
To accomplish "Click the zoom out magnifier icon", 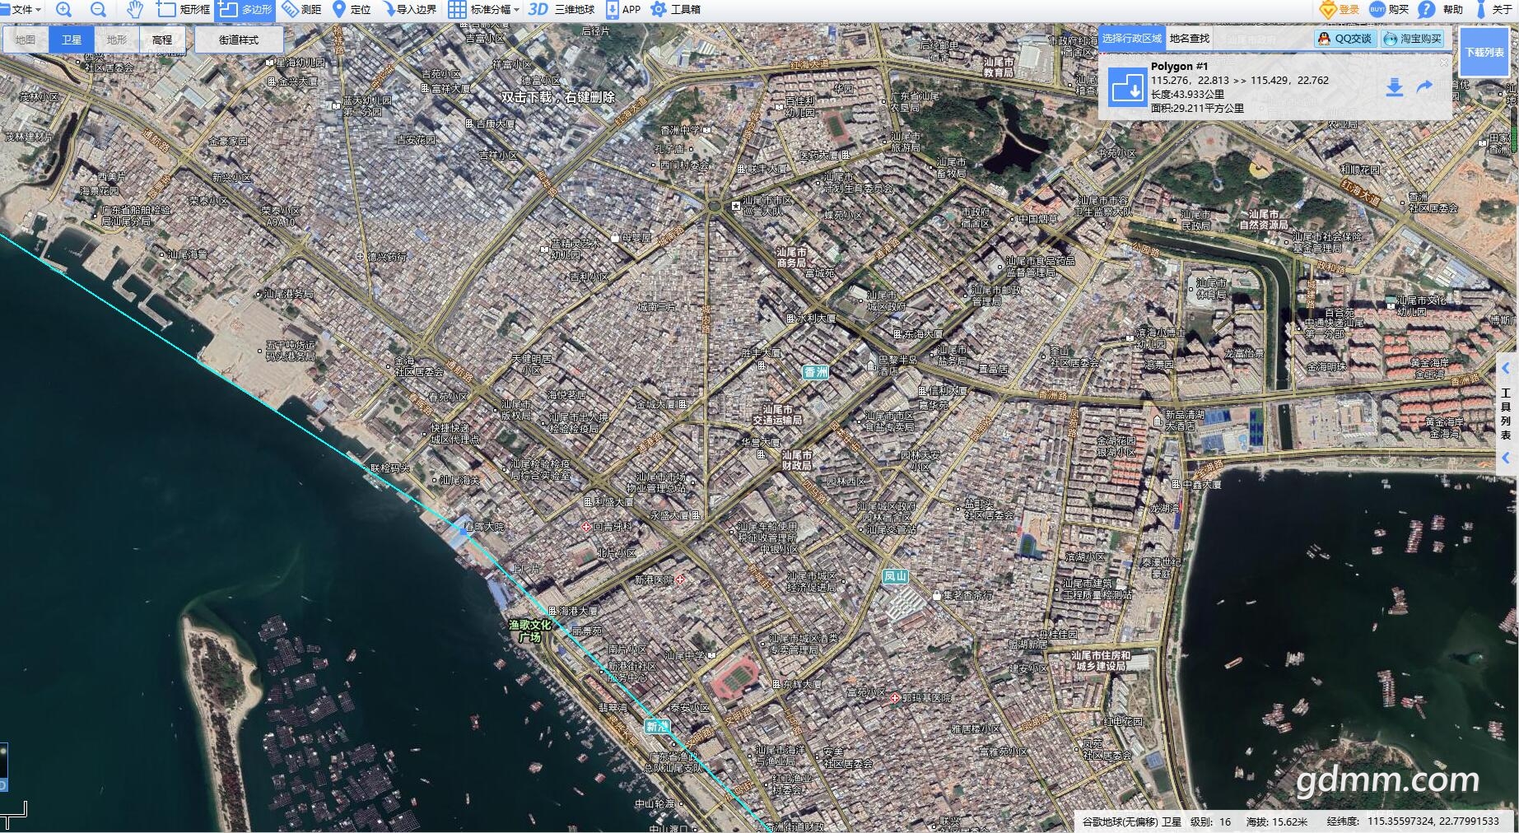I will pos(98,10).
